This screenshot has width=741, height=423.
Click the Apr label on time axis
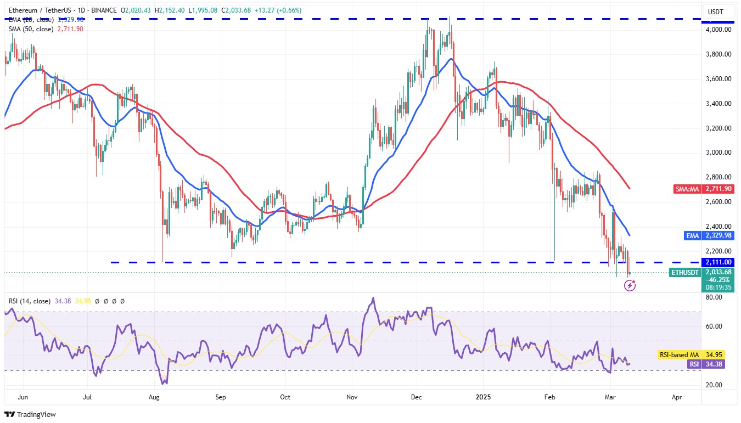pyautogui.click(x=677, y=396)
